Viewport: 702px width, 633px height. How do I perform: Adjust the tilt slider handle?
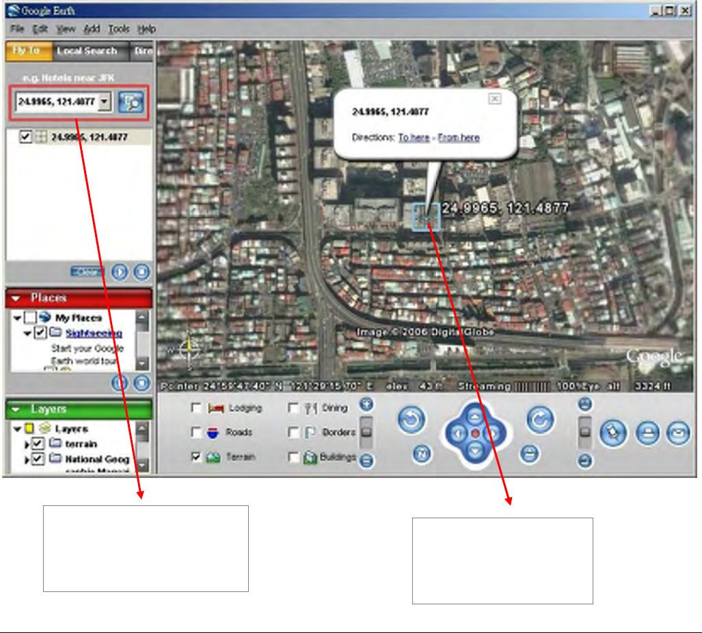(x=584, y=432)
